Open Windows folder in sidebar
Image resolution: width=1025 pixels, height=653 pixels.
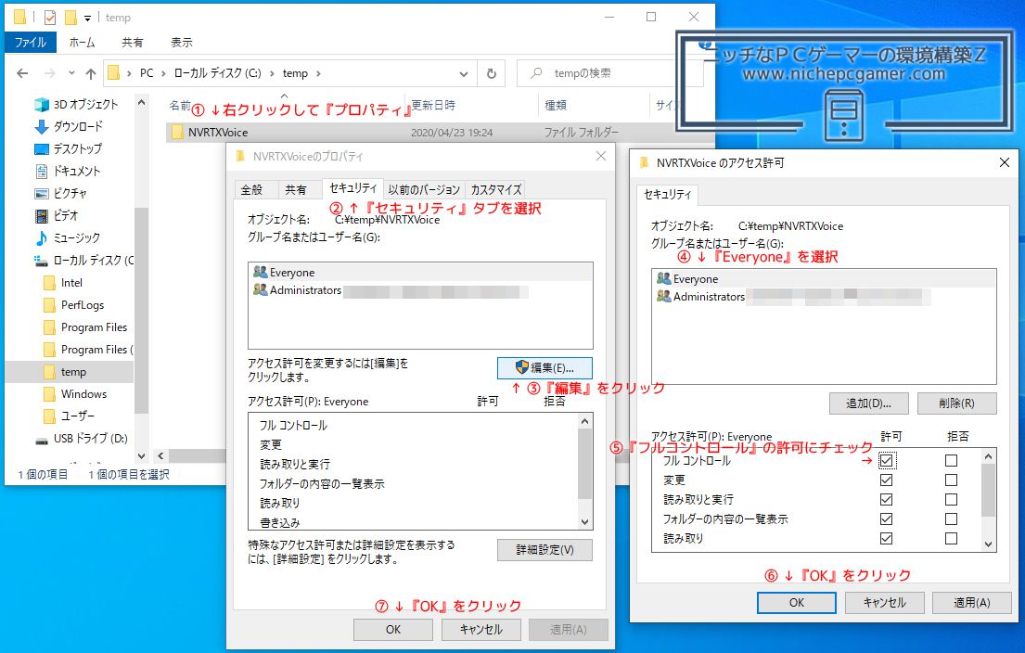(74, 394)
